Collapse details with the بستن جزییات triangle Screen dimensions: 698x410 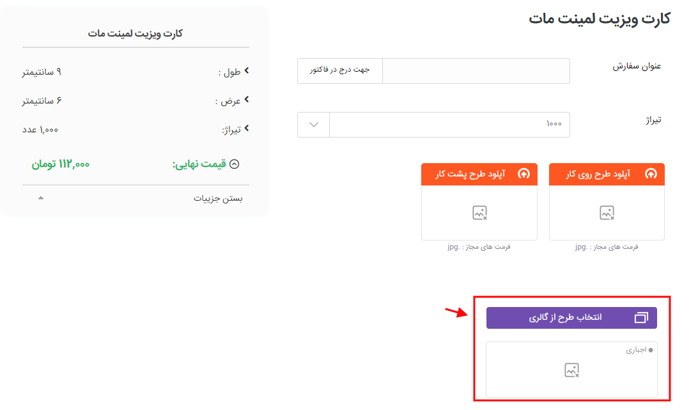tap(41, 198)
